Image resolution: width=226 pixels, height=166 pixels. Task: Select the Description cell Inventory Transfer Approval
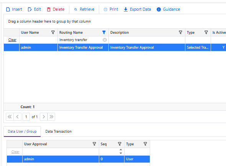coord(147,48)
